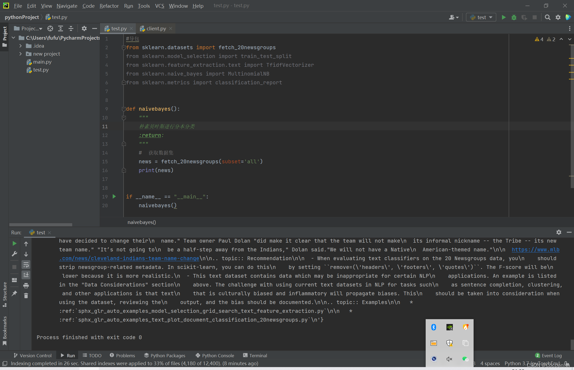The width and height of the screenshot is (574, 370).
Task: Clear all output with trash icon
Action: [x=26, y=296]
